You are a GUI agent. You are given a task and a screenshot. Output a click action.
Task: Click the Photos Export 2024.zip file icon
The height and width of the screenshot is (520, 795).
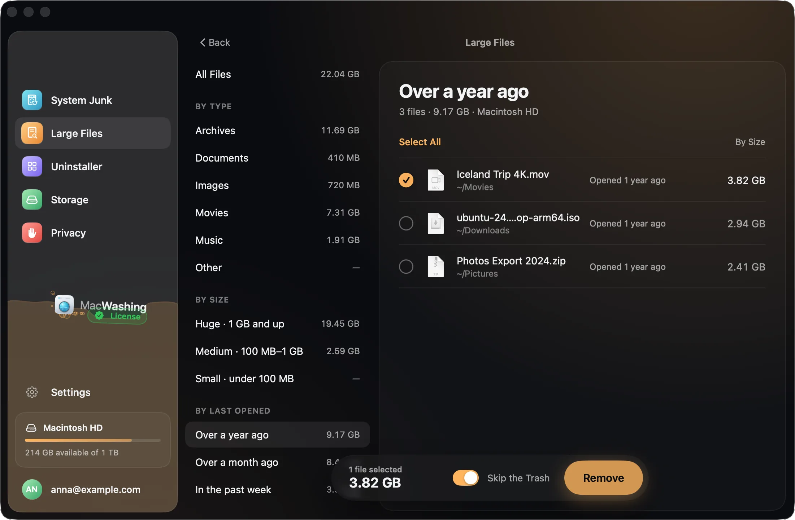pos(436,266)
